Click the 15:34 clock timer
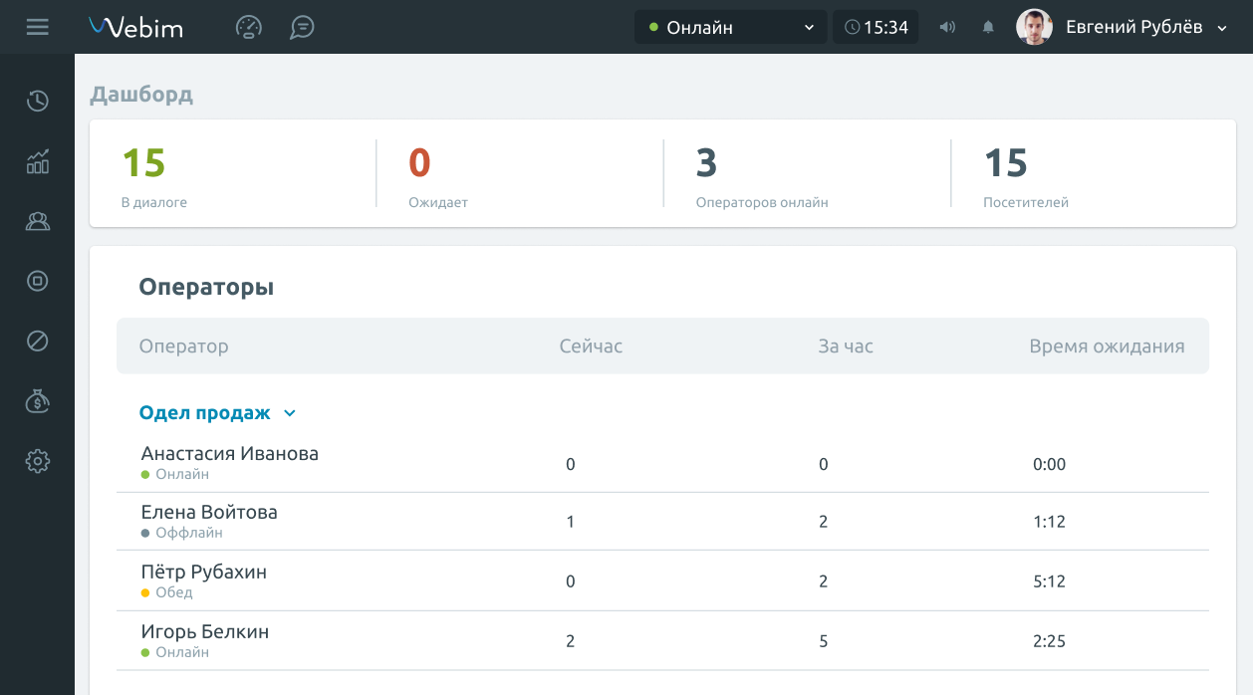 (x=876, y=27)
